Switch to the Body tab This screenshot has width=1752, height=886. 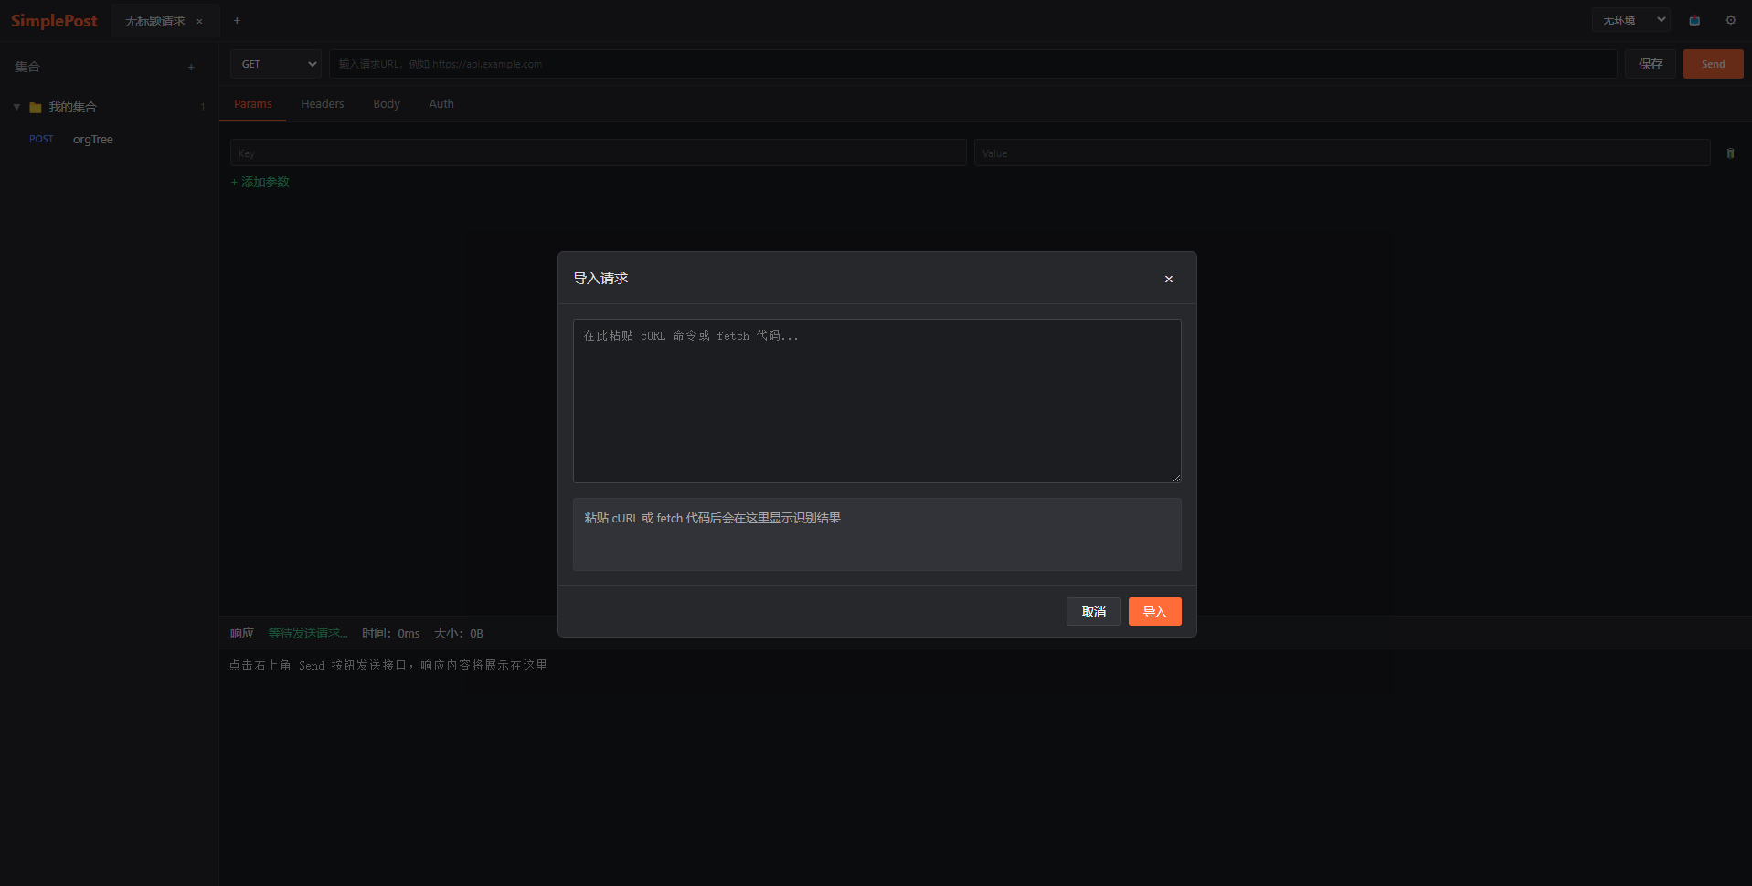pyautogui.click(x=387, y=104)
